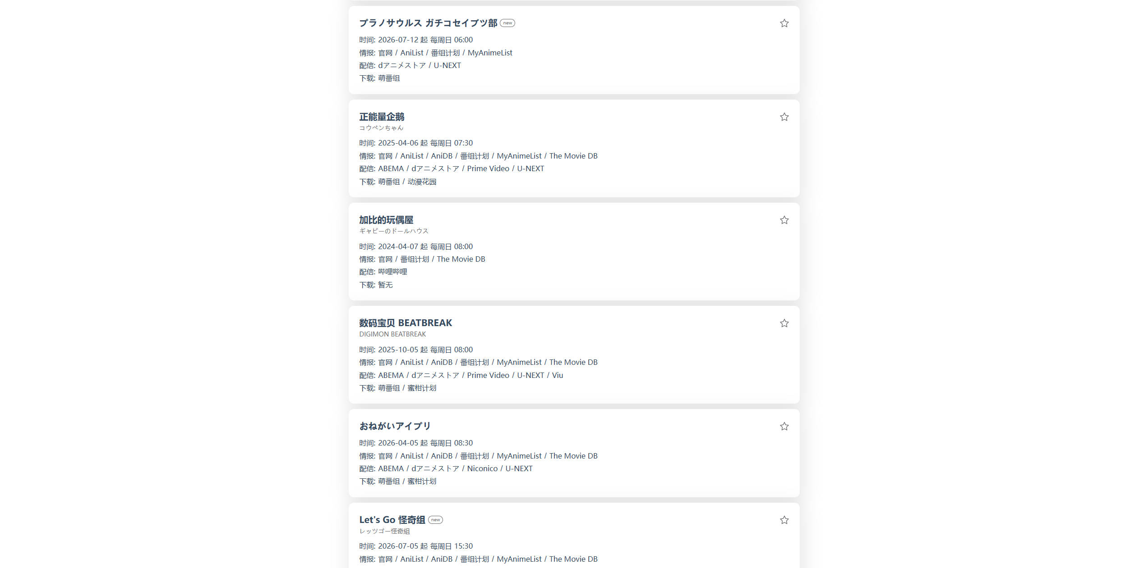Star the 数码宝贝 BEATBREAK card
1148x568 pixels.
(x=784, y=323)
